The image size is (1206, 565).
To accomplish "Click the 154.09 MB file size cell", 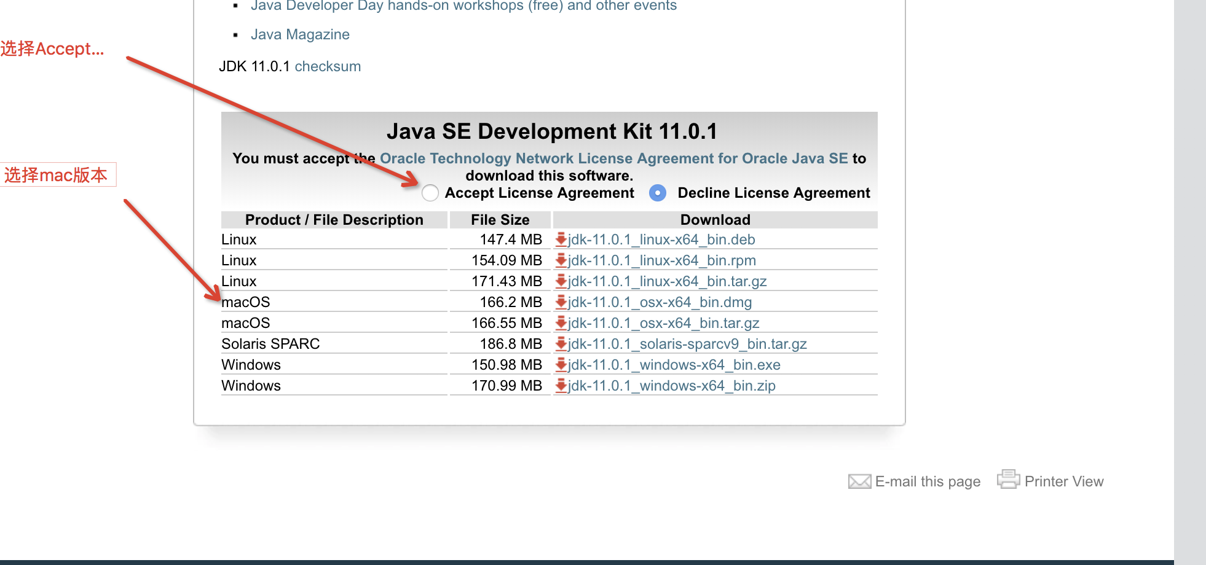I will 500,260.
